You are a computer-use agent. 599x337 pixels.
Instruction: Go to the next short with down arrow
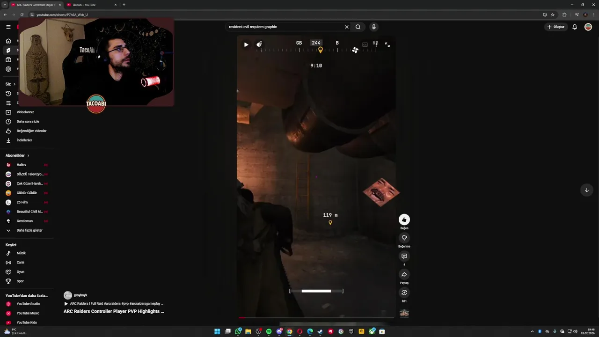click(586, 190)
